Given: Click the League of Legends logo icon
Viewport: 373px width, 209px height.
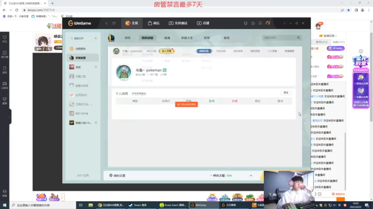Looking at the screenshot, I should (x=111, y=38).
